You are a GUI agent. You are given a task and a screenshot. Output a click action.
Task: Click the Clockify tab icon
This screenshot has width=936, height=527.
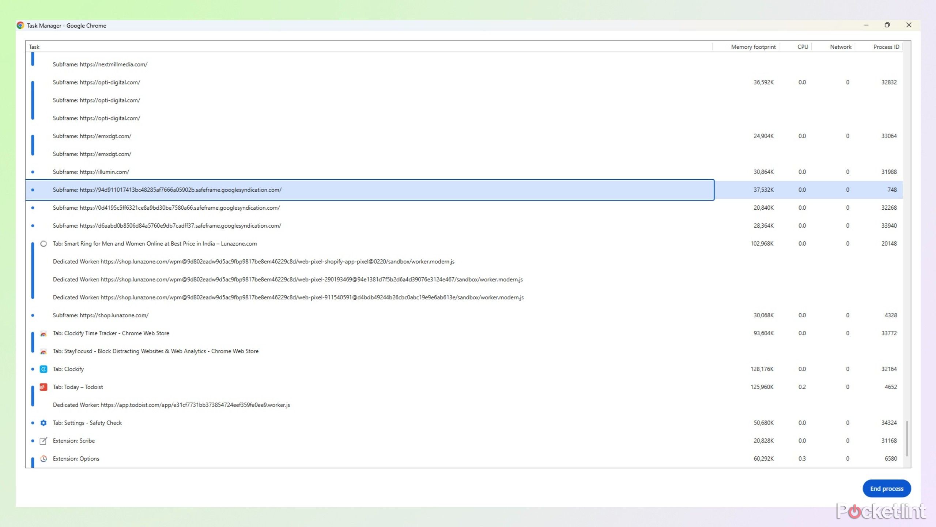pos(43,369)
